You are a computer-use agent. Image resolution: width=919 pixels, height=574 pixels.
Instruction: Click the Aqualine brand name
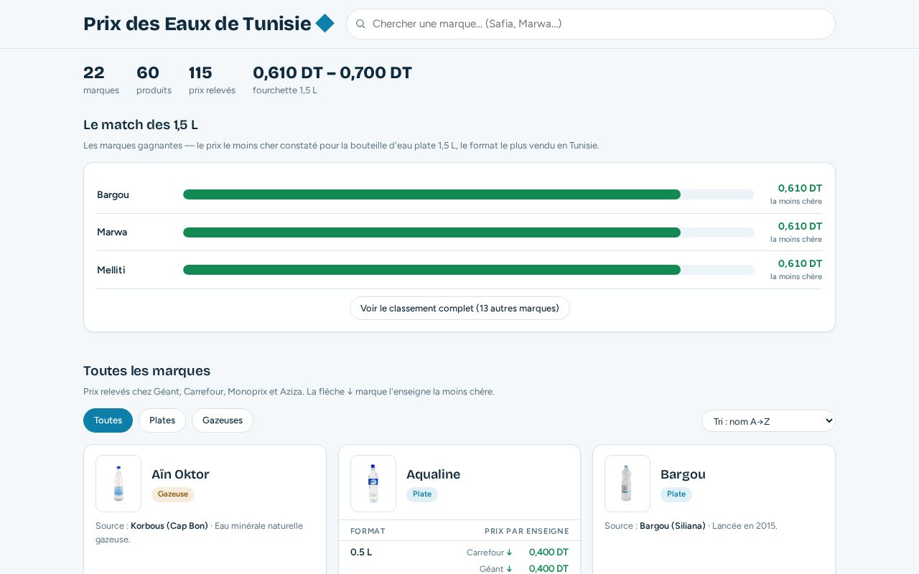433,474
